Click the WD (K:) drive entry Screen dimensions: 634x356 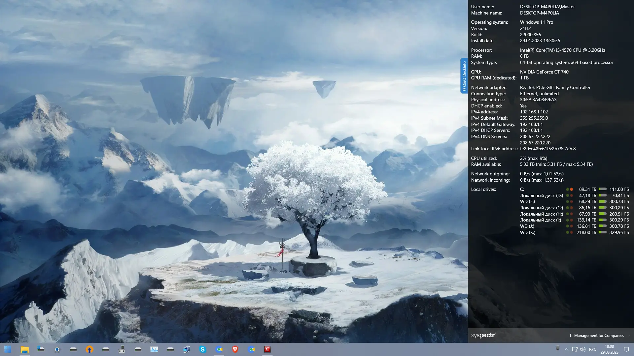click(x=527, y=232)
